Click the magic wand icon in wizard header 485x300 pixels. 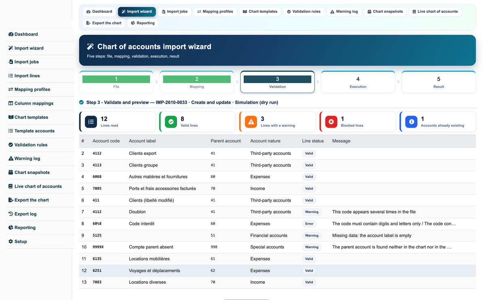pyautogui.click(x=91, y=46)
